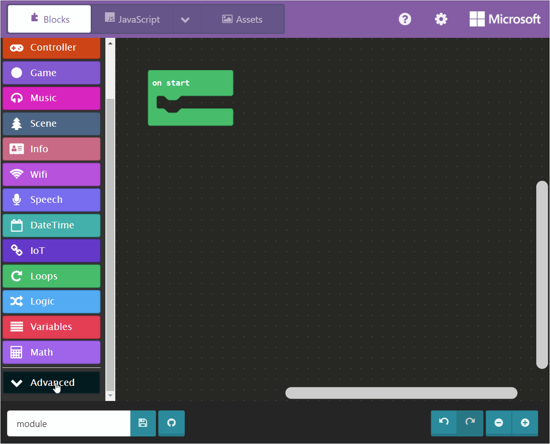The width and height of the screenshot is (550, 444).
Task: Click the project name input field
Action: point(69,424)
